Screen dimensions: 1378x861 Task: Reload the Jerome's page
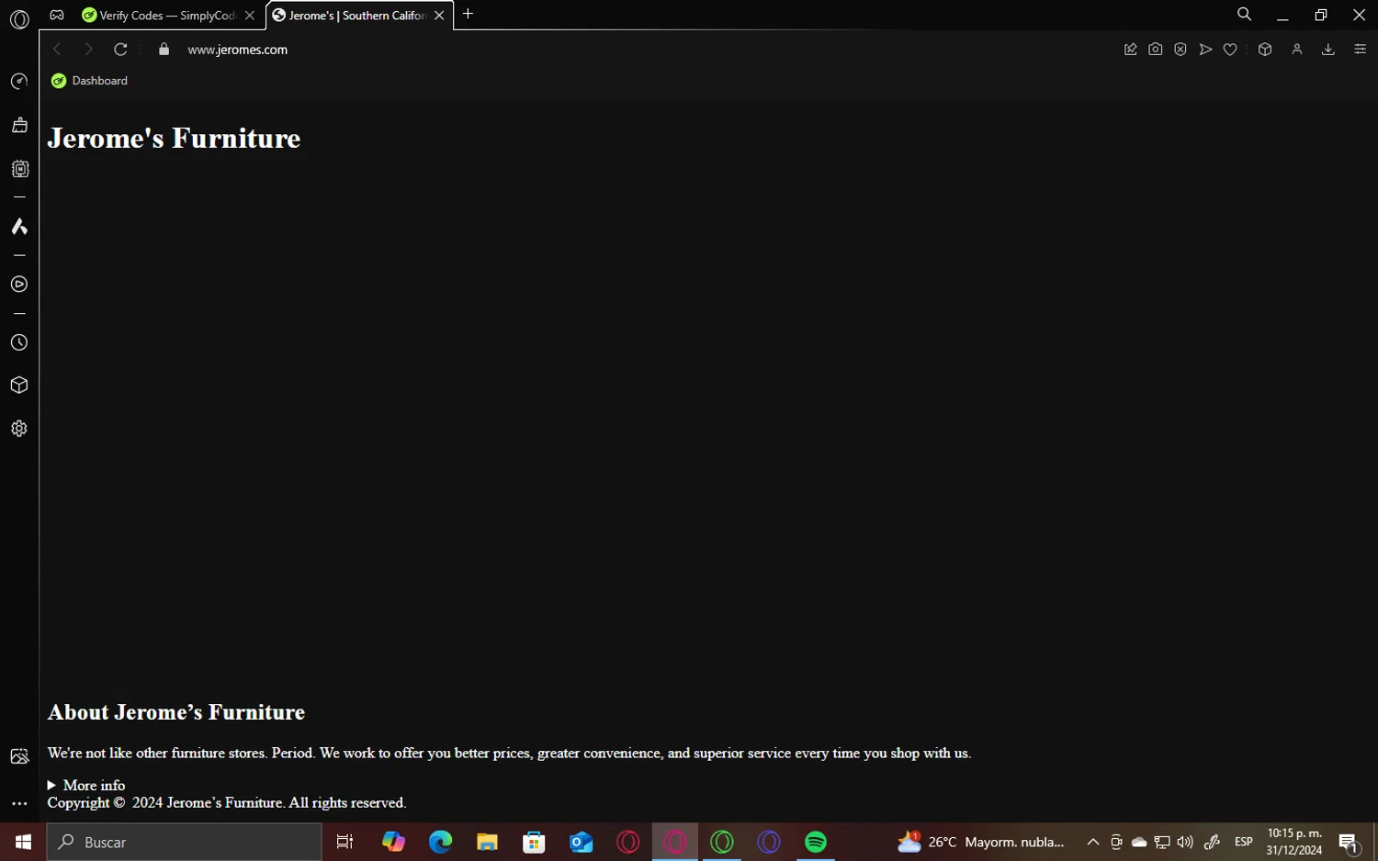(x=120, y=50)
